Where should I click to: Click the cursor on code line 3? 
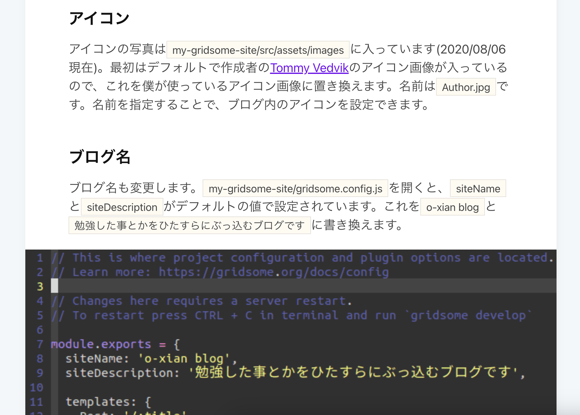55,286
